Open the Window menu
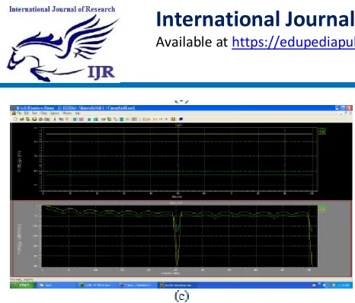 [x=67, y=113]
